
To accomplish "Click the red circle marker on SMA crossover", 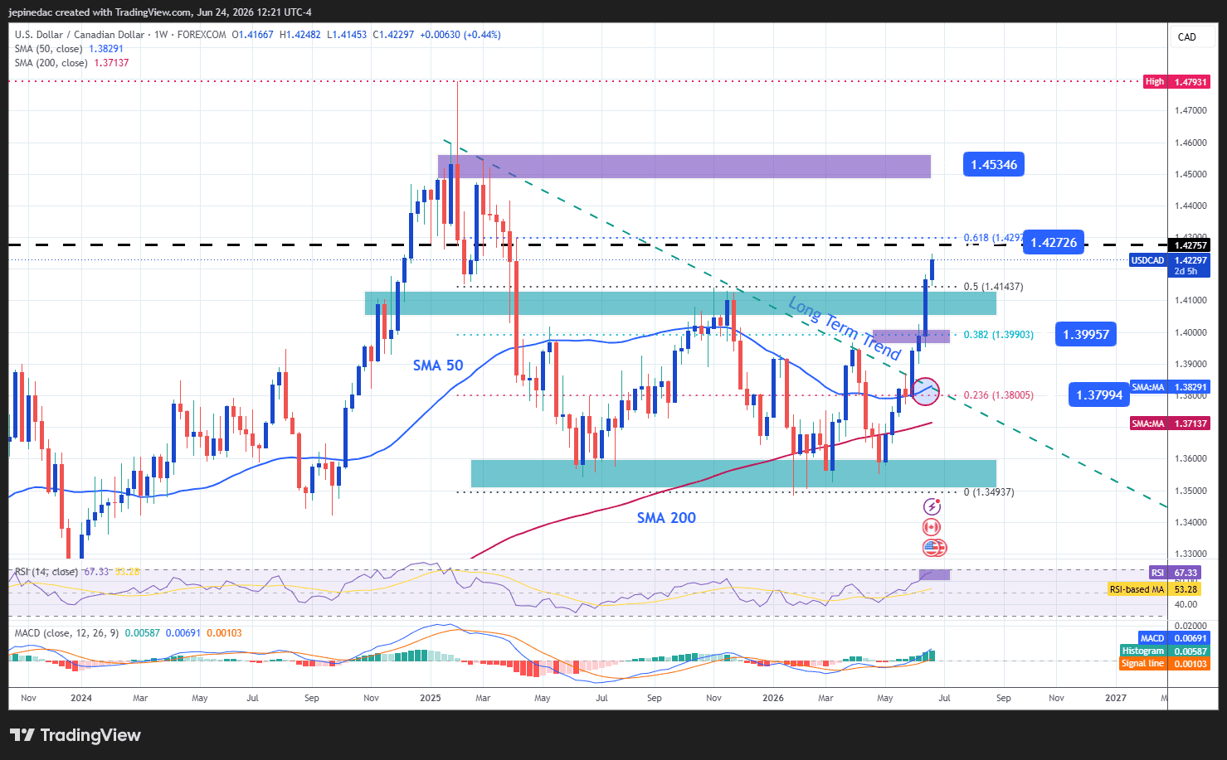I will (925, 390).
